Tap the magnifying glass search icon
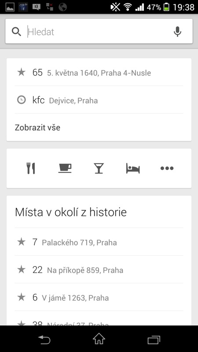This screenshot has width=198, height=352. (x=16, y=32)
